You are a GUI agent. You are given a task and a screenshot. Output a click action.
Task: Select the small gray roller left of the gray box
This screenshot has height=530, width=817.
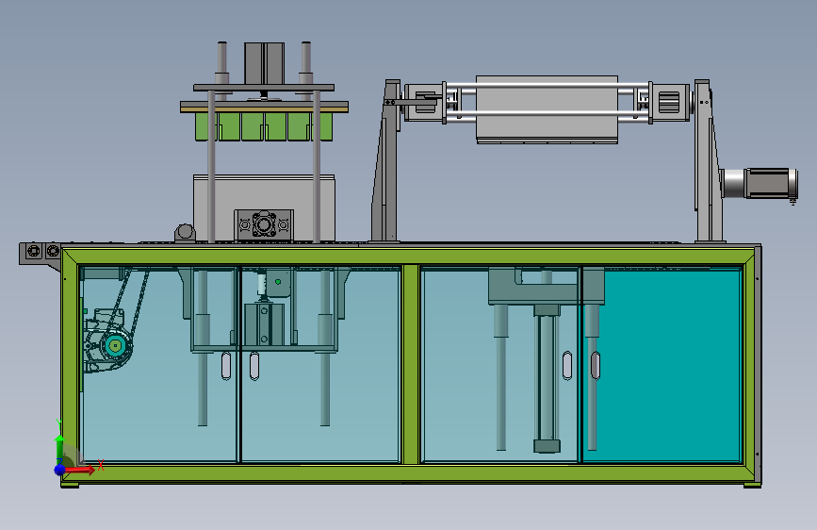pyautogui.click(x=185, y=233)
